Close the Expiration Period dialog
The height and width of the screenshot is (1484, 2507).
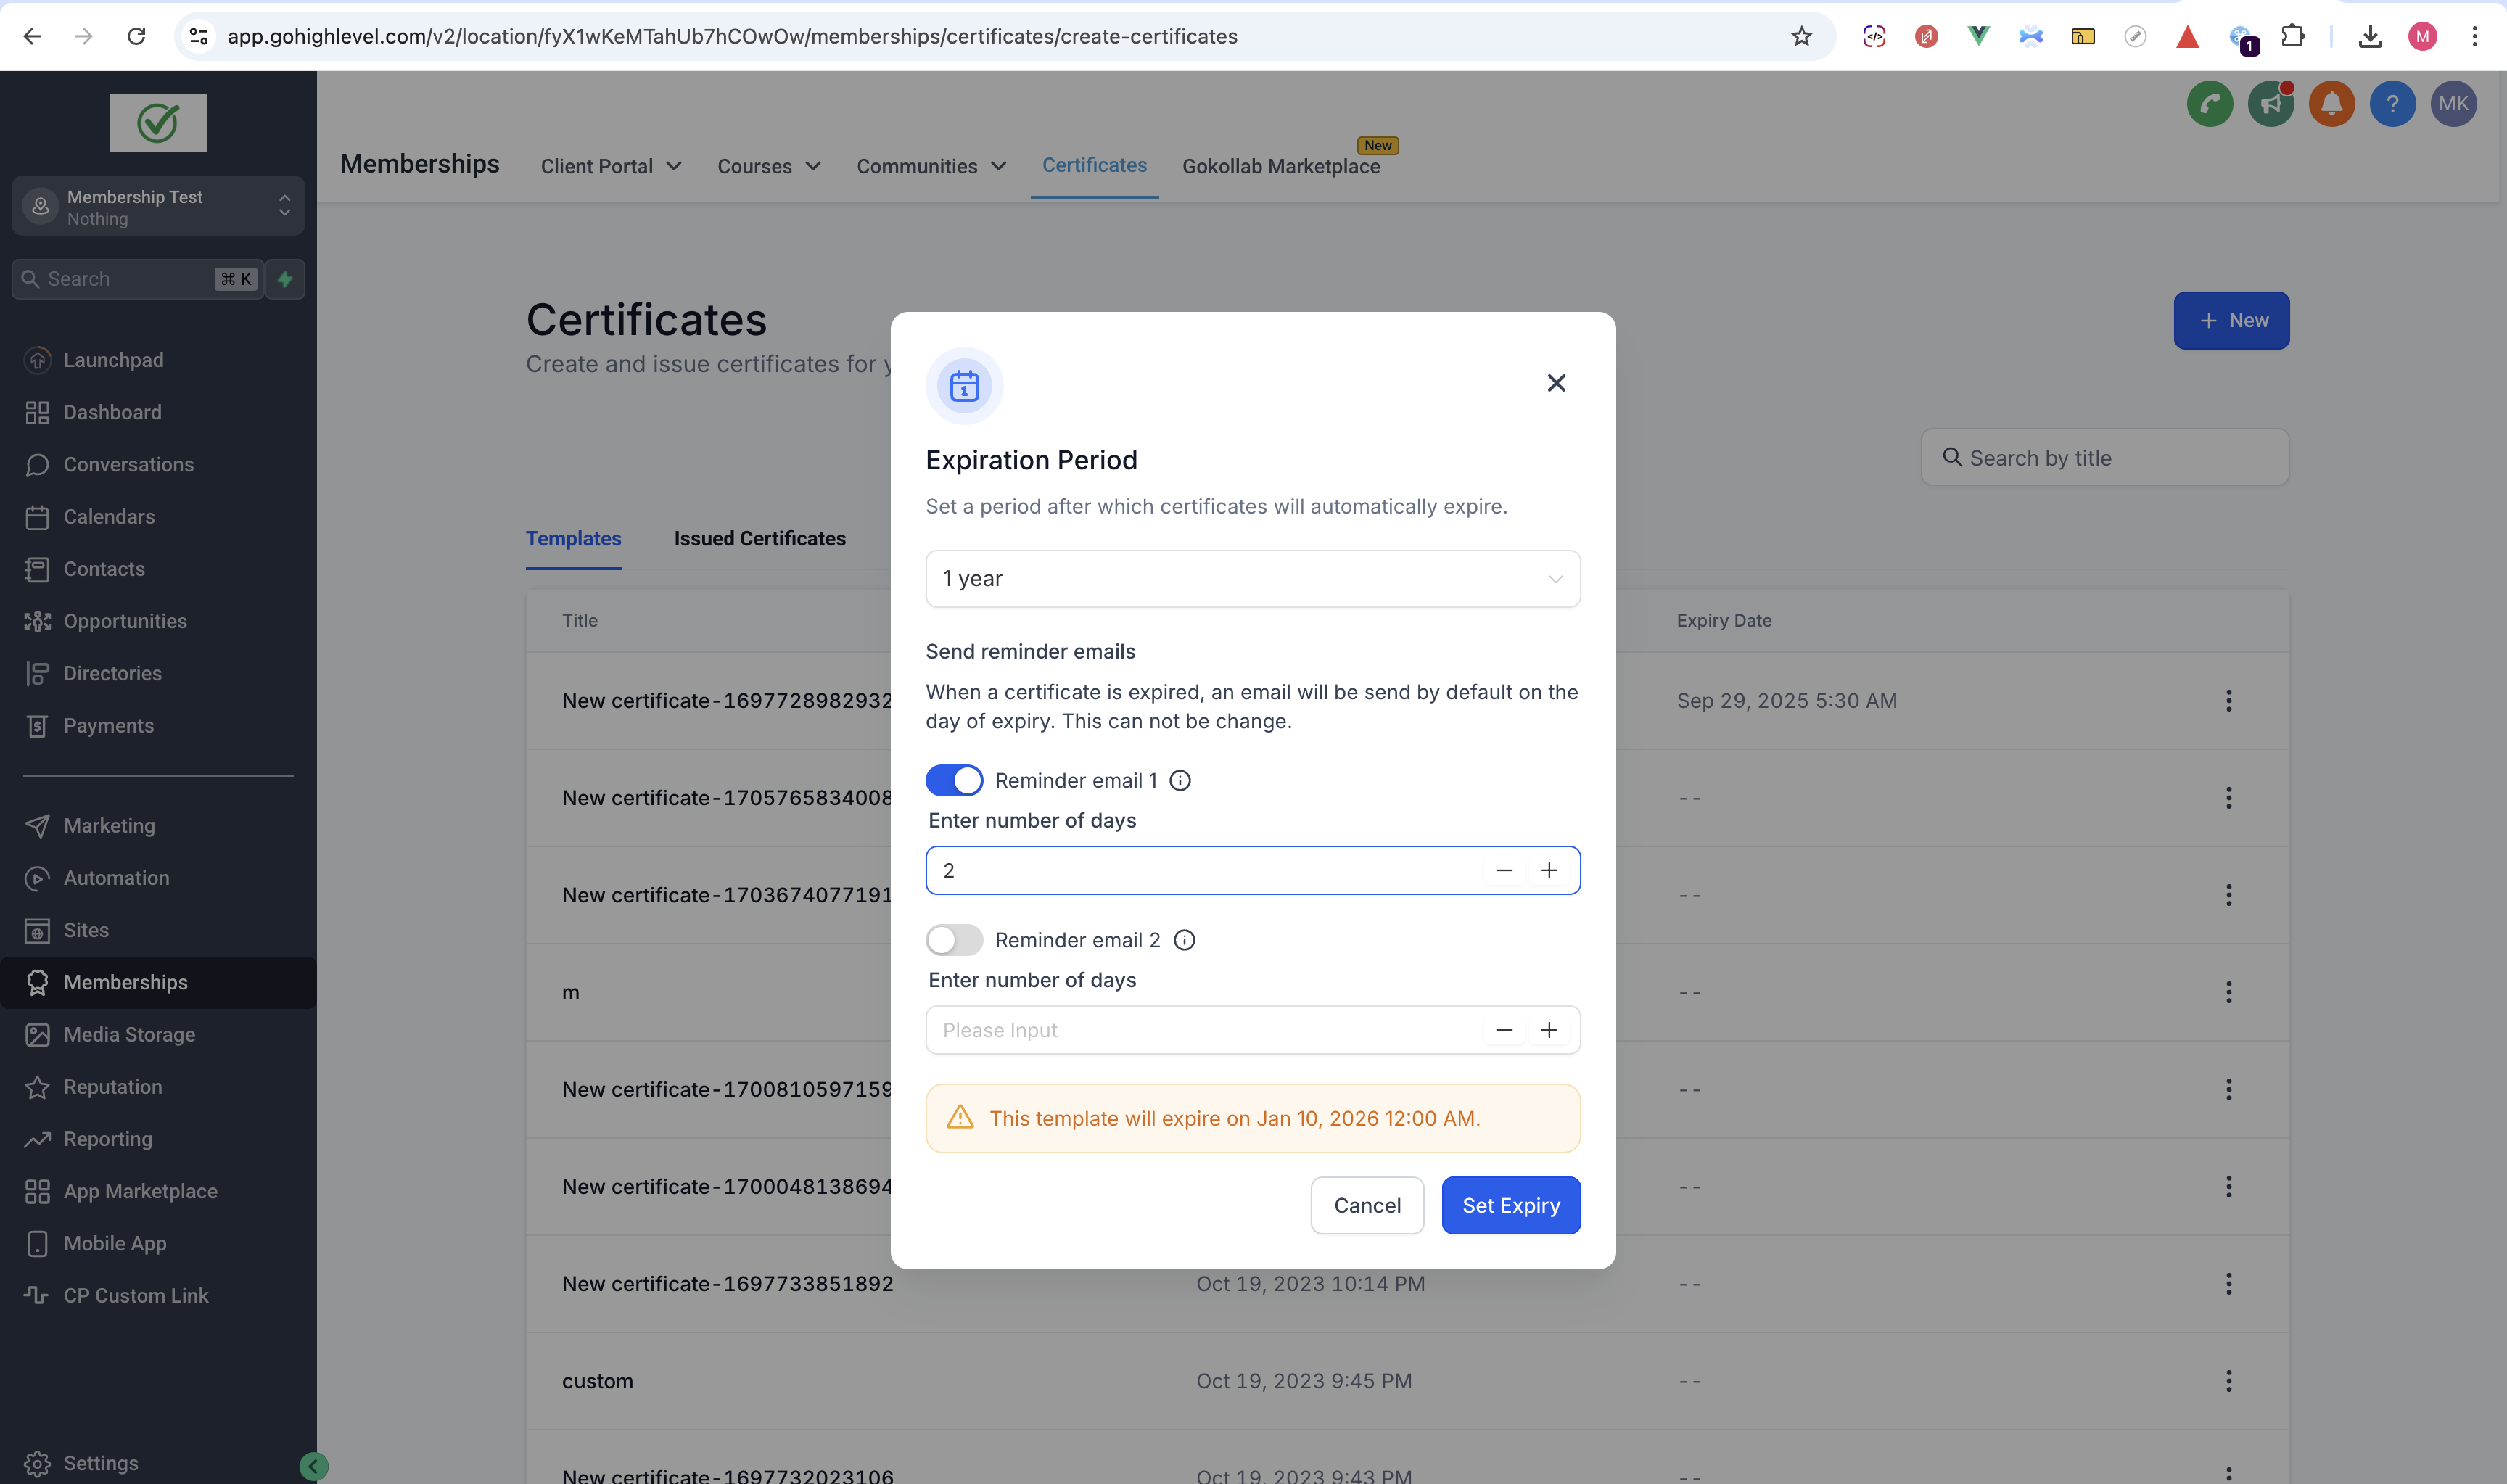click(x=1556, y=383)
